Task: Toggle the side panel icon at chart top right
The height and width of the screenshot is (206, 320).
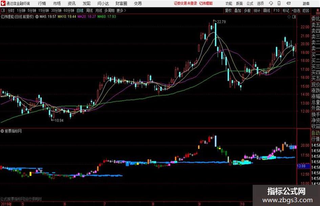Action: 294,17
